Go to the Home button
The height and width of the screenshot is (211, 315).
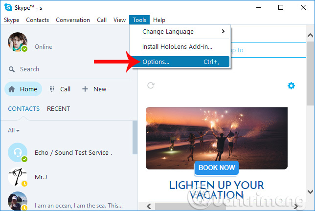pos(23,89)
